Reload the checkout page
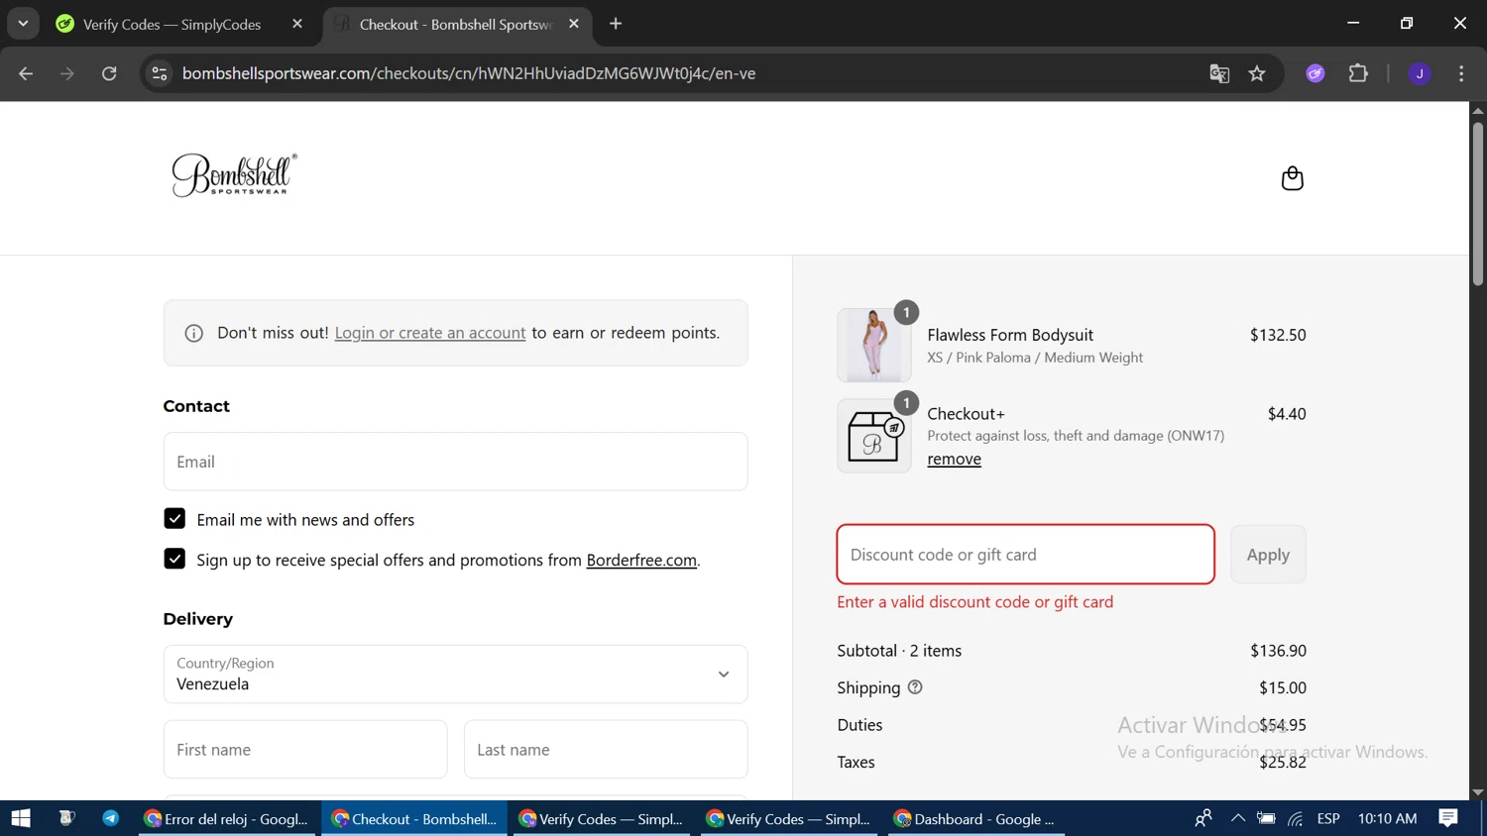The height and width of the screenshot is (836, 1487). pyautogui.click(x=109, y=73)
